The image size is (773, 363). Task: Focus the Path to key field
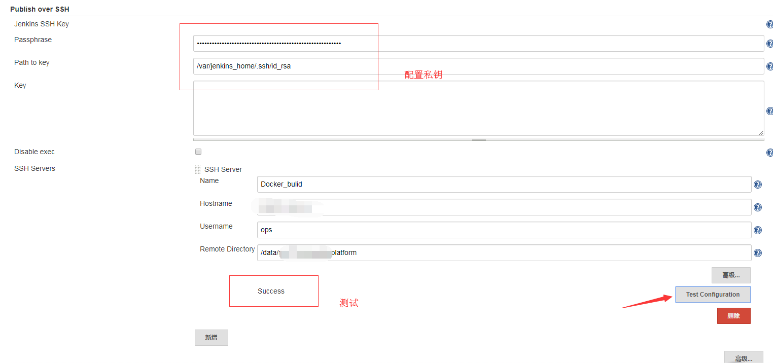click(x=478, y=66)
